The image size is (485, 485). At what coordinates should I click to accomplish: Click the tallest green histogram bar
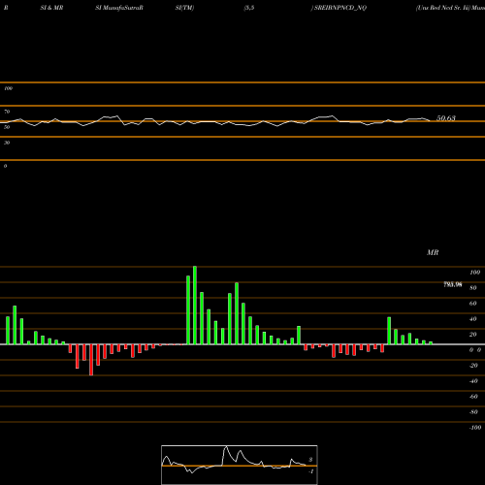pyautogui.click(x=195, y=306)
